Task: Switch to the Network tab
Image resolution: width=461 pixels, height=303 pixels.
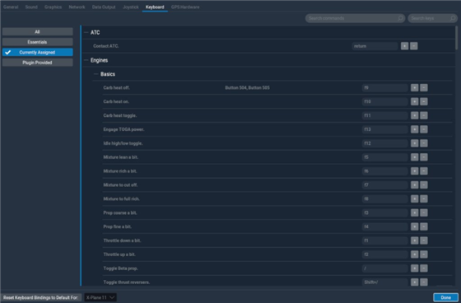Action: [x=77, y=7]
